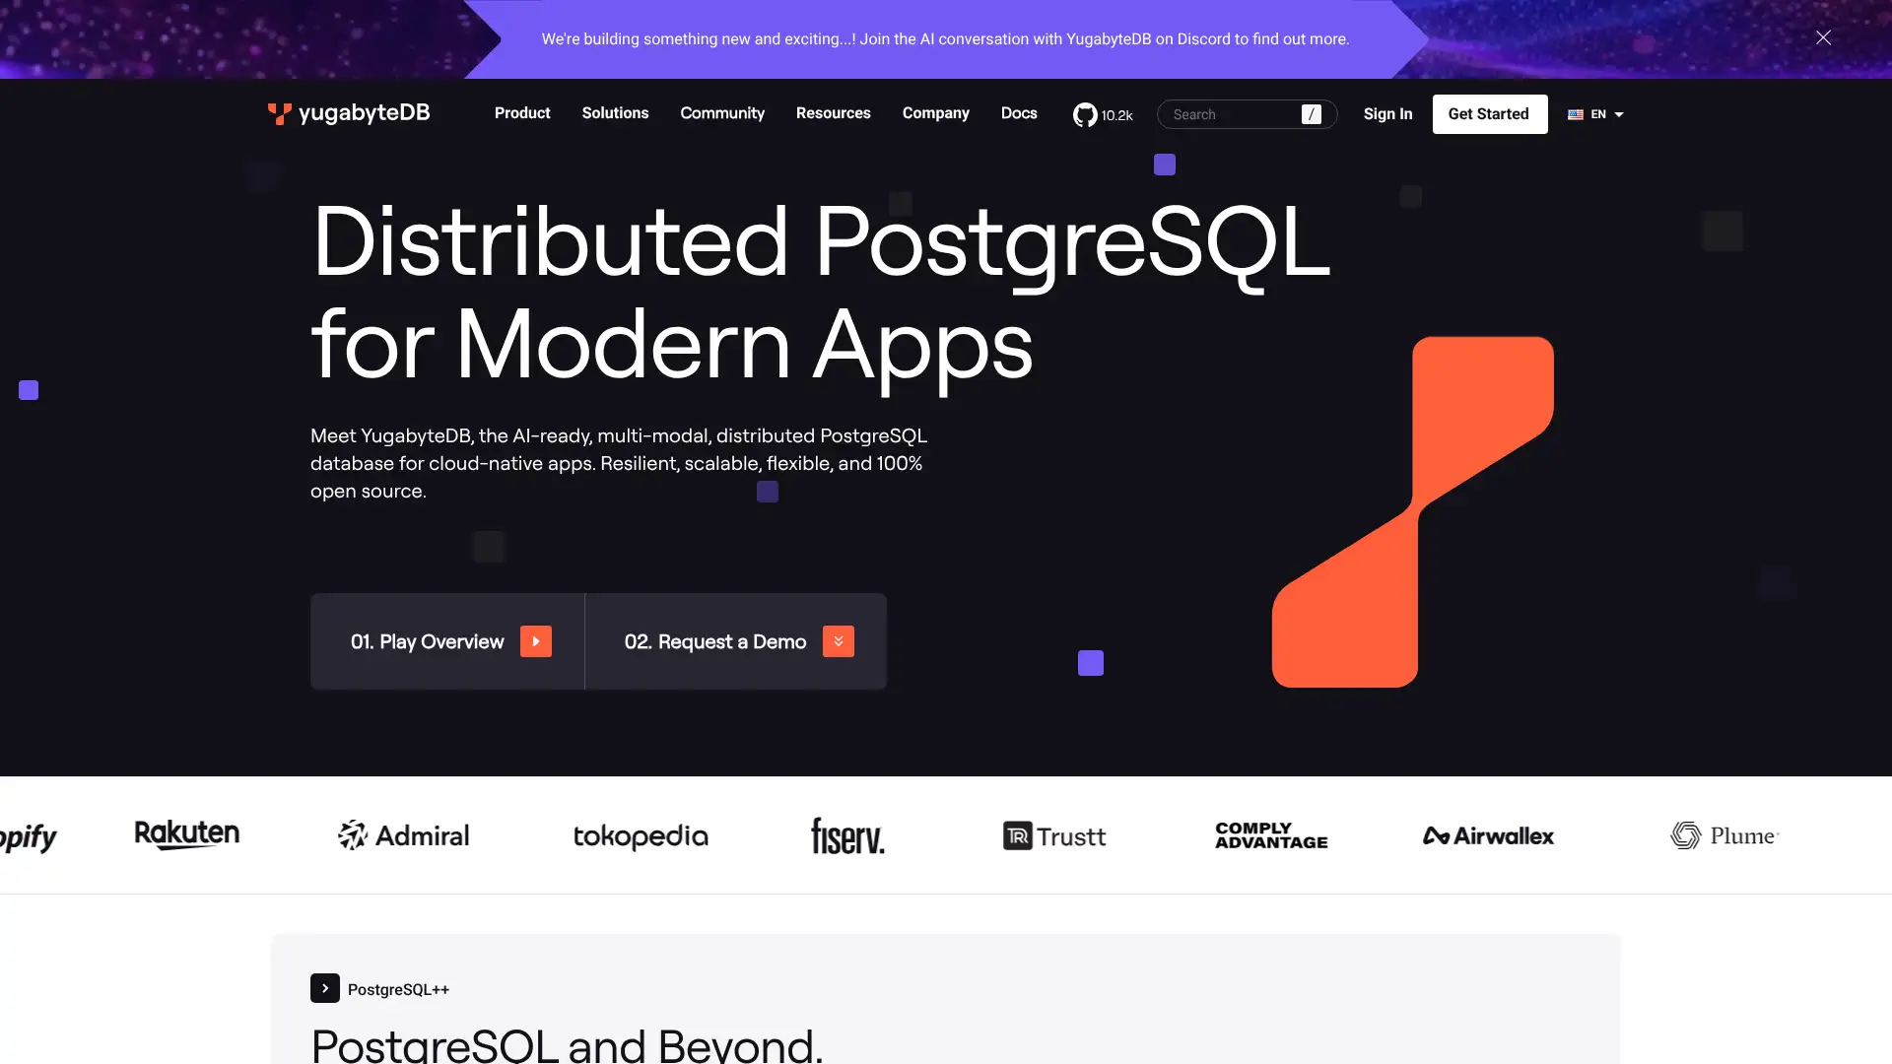
Task: Click the tokopedia logo
Action: pyautogui.click(x=641, y=836)
